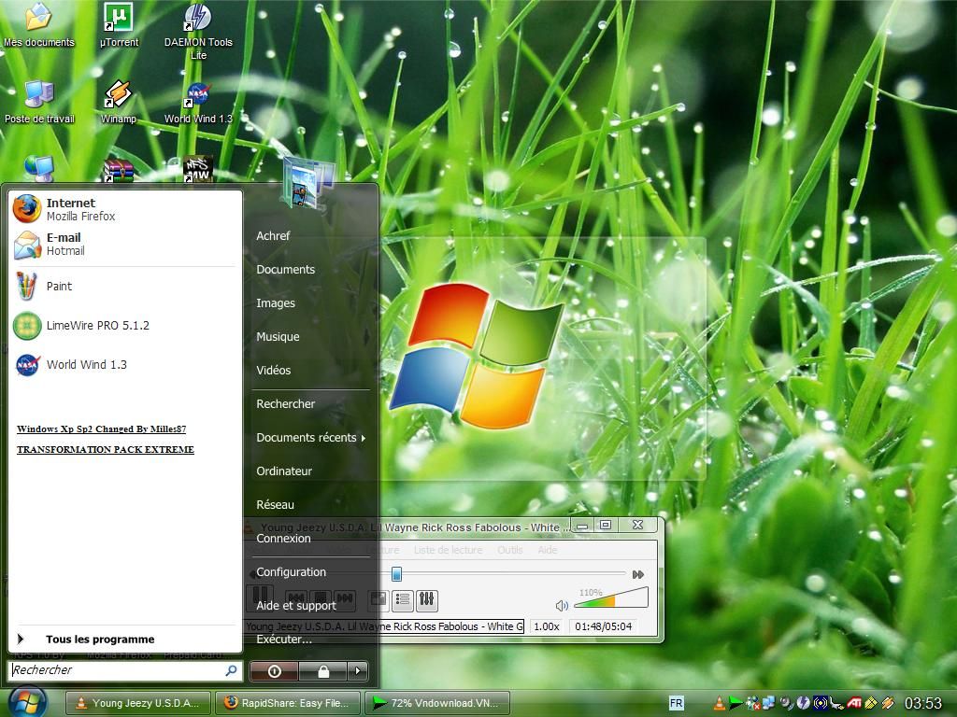
Task: Launch Paint from start menu
Action: pyautogui.click(x=124, y=286)
